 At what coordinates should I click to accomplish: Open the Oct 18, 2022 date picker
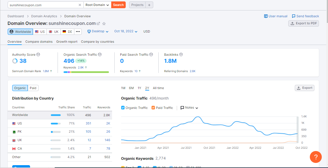(126, 31)
